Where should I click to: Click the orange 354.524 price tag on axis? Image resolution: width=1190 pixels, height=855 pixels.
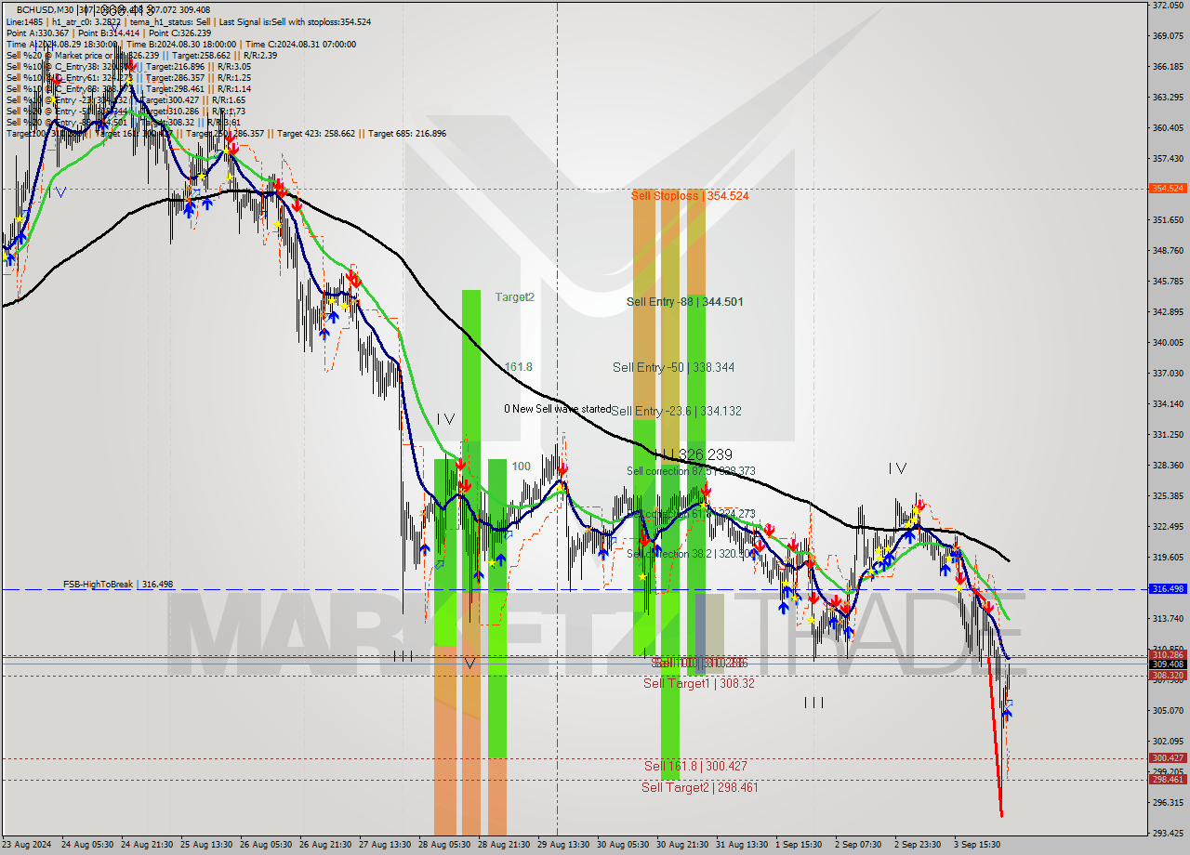point(1167,188)
